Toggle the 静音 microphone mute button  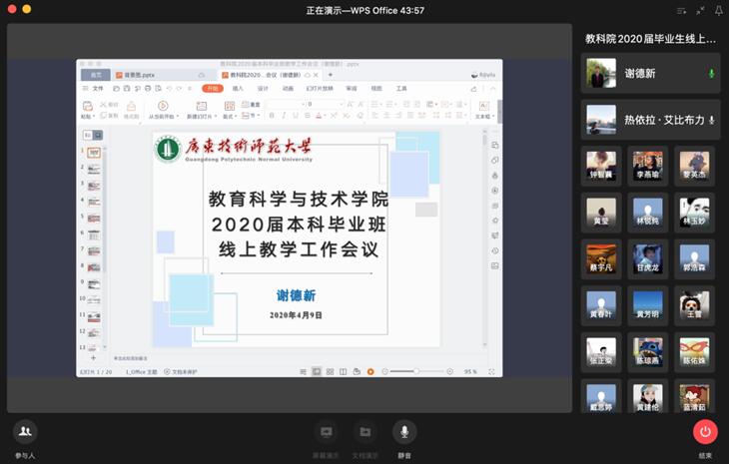[x=404, y=432]
